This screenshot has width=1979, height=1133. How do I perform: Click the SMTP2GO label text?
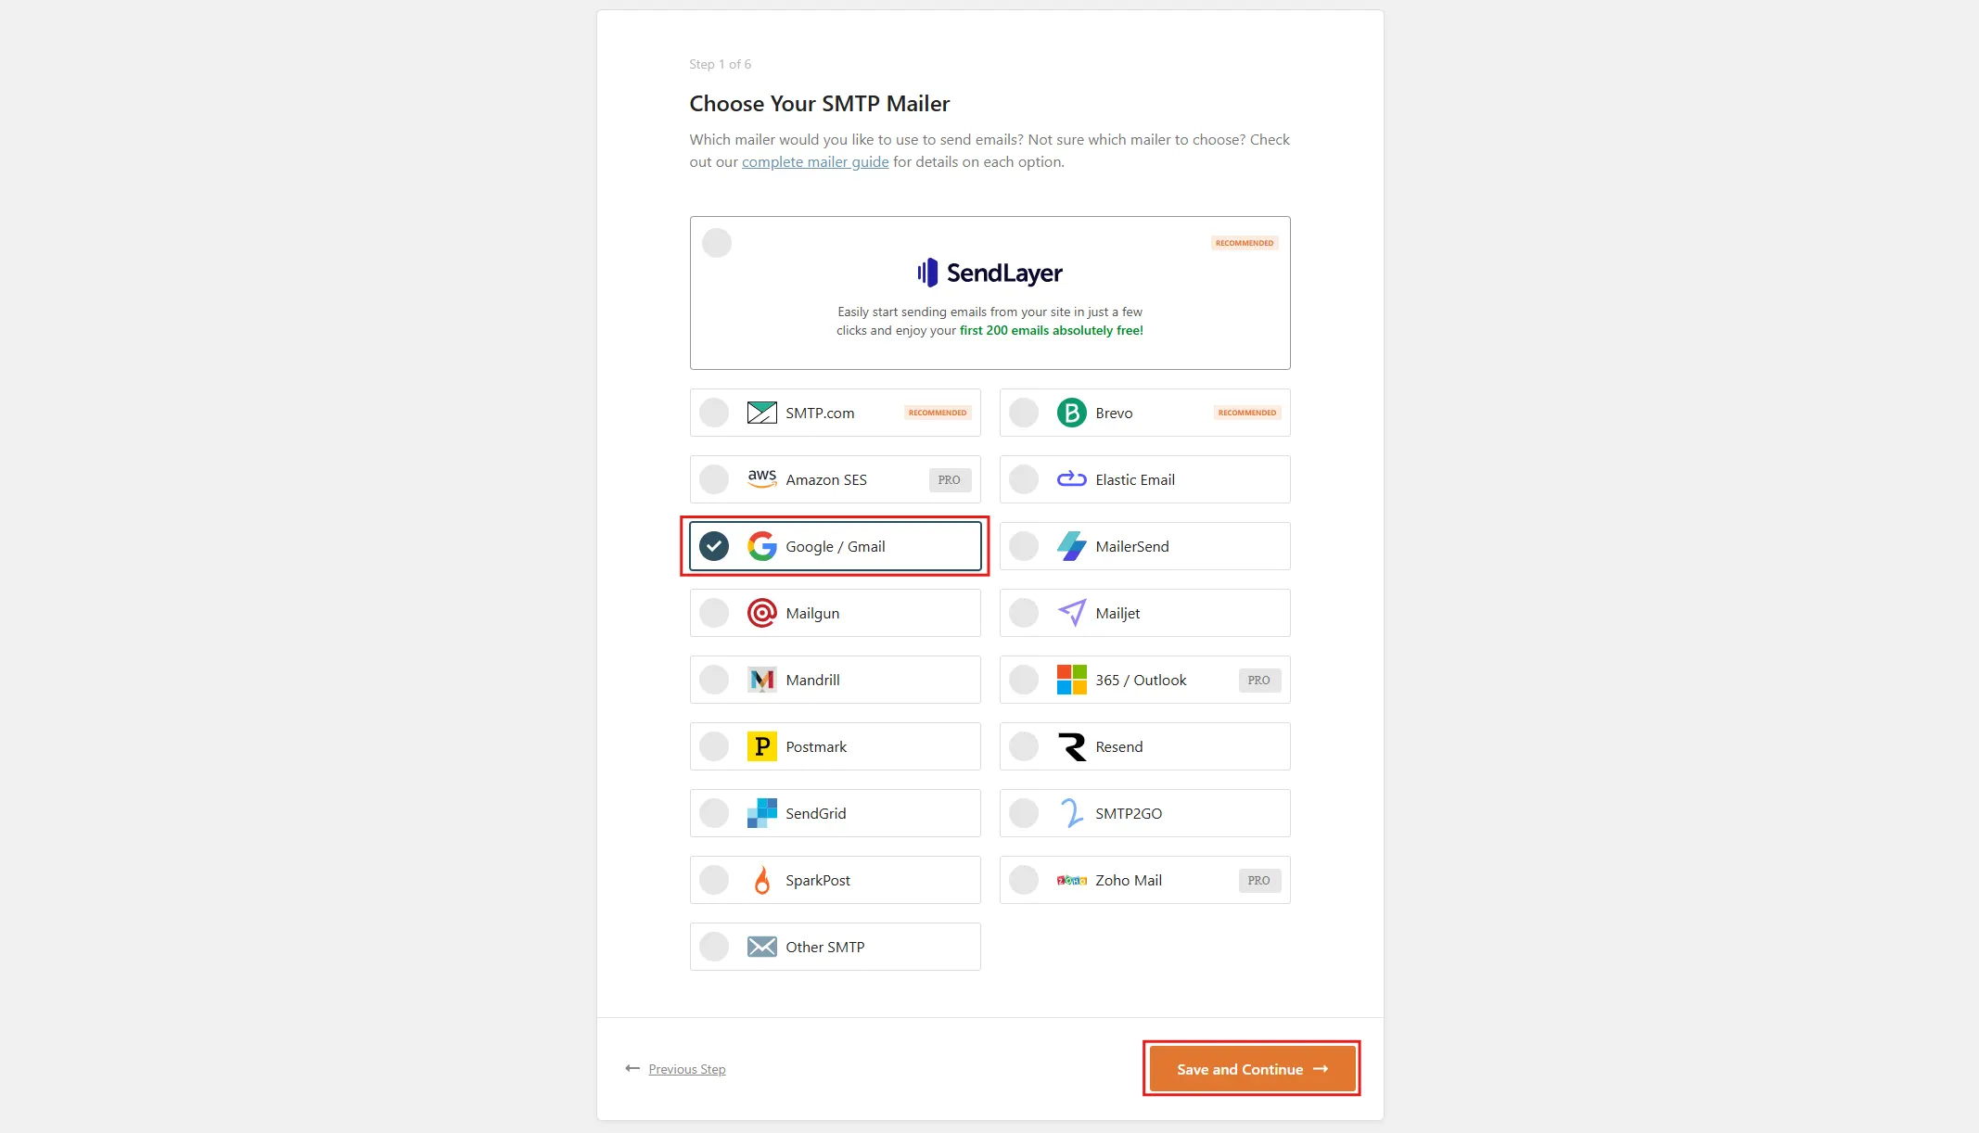[1129, 813]
